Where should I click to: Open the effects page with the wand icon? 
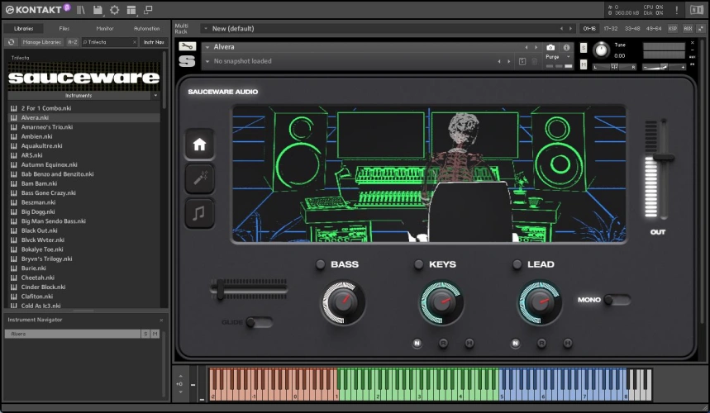pyautogui.click(x=199, y=178)
